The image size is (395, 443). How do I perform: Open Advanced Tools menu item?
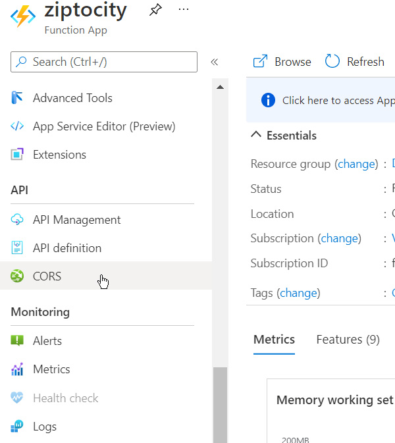click(72, 98)
